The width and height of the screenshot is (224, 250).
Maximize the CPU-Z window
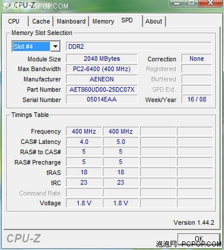[191, 3]
